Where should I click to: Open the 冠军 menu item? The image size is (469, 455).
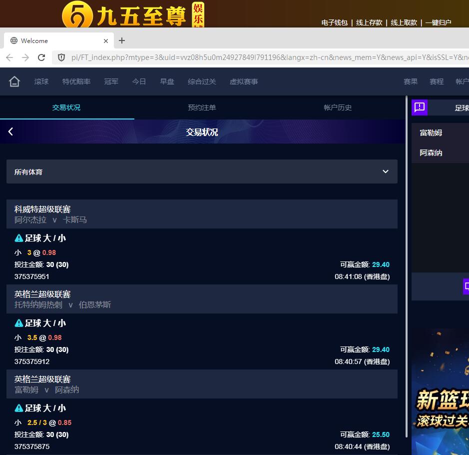pyautogui.click(x=111, y=81)
